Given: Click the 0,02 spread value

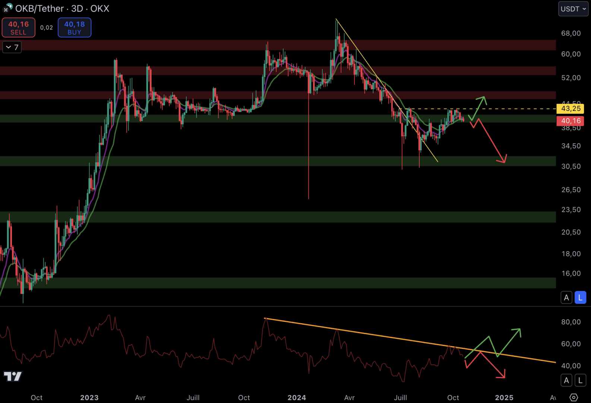Looking at the screenshot, I should point(47,28).
